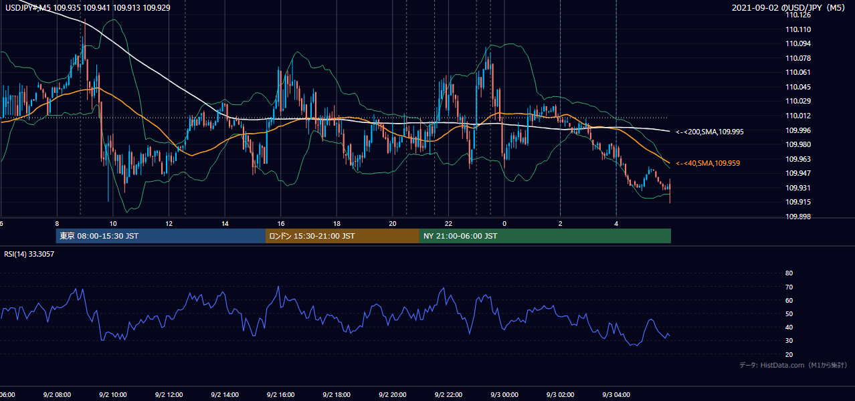This screenshot has height=401, width=855.
Task: Click the 9/3 02:00 bottom time label
Action: [x=560, y=395]
